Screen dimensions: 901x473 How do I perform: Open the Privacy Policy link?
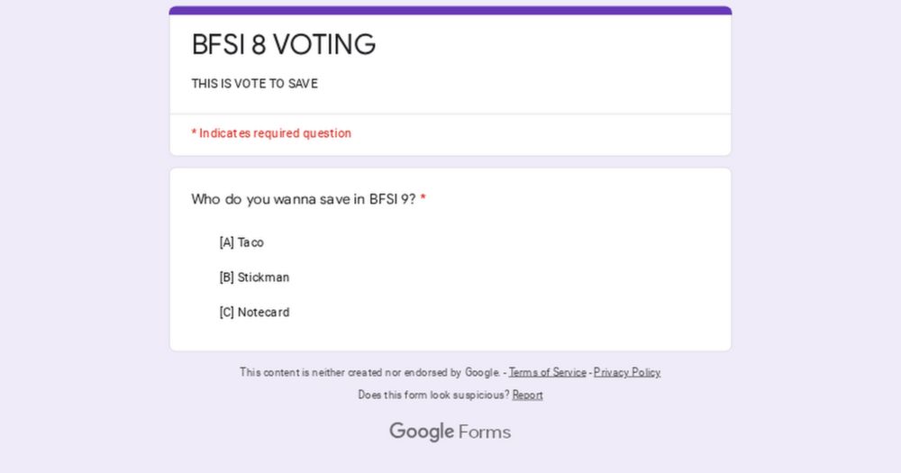627,372
